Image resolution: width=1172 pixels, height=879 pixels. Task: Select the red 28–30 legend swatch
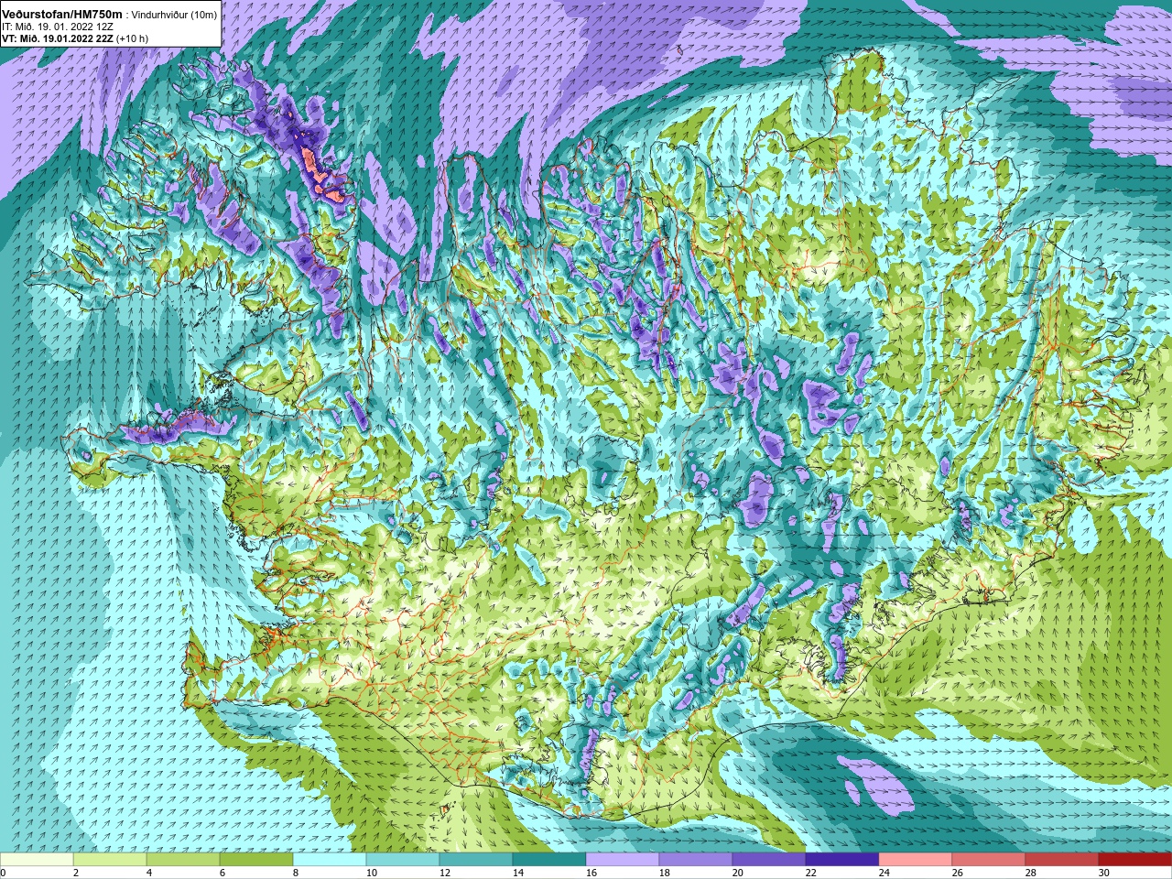(x=1062, y=860)
